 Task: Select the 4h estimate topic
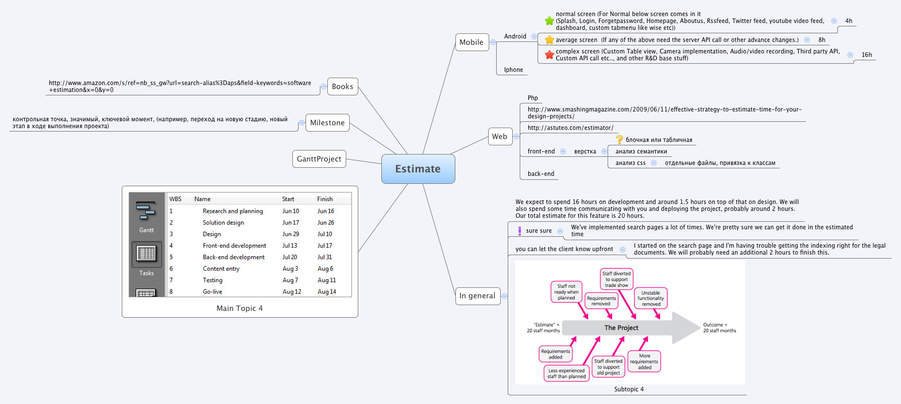coord(849,21)
